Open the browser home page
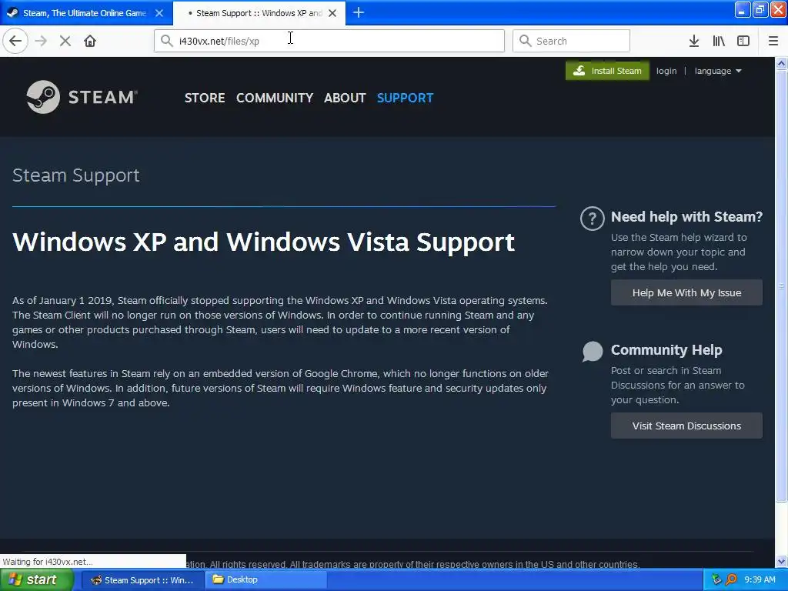This screenshot has width=788, height=591. pyautogui.click(x=90, y=41)
